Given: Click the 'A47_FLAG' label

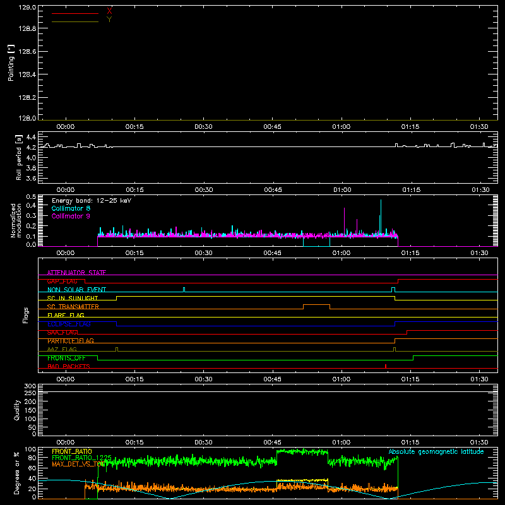Looking at the screenshot, I should pos(62,349).
